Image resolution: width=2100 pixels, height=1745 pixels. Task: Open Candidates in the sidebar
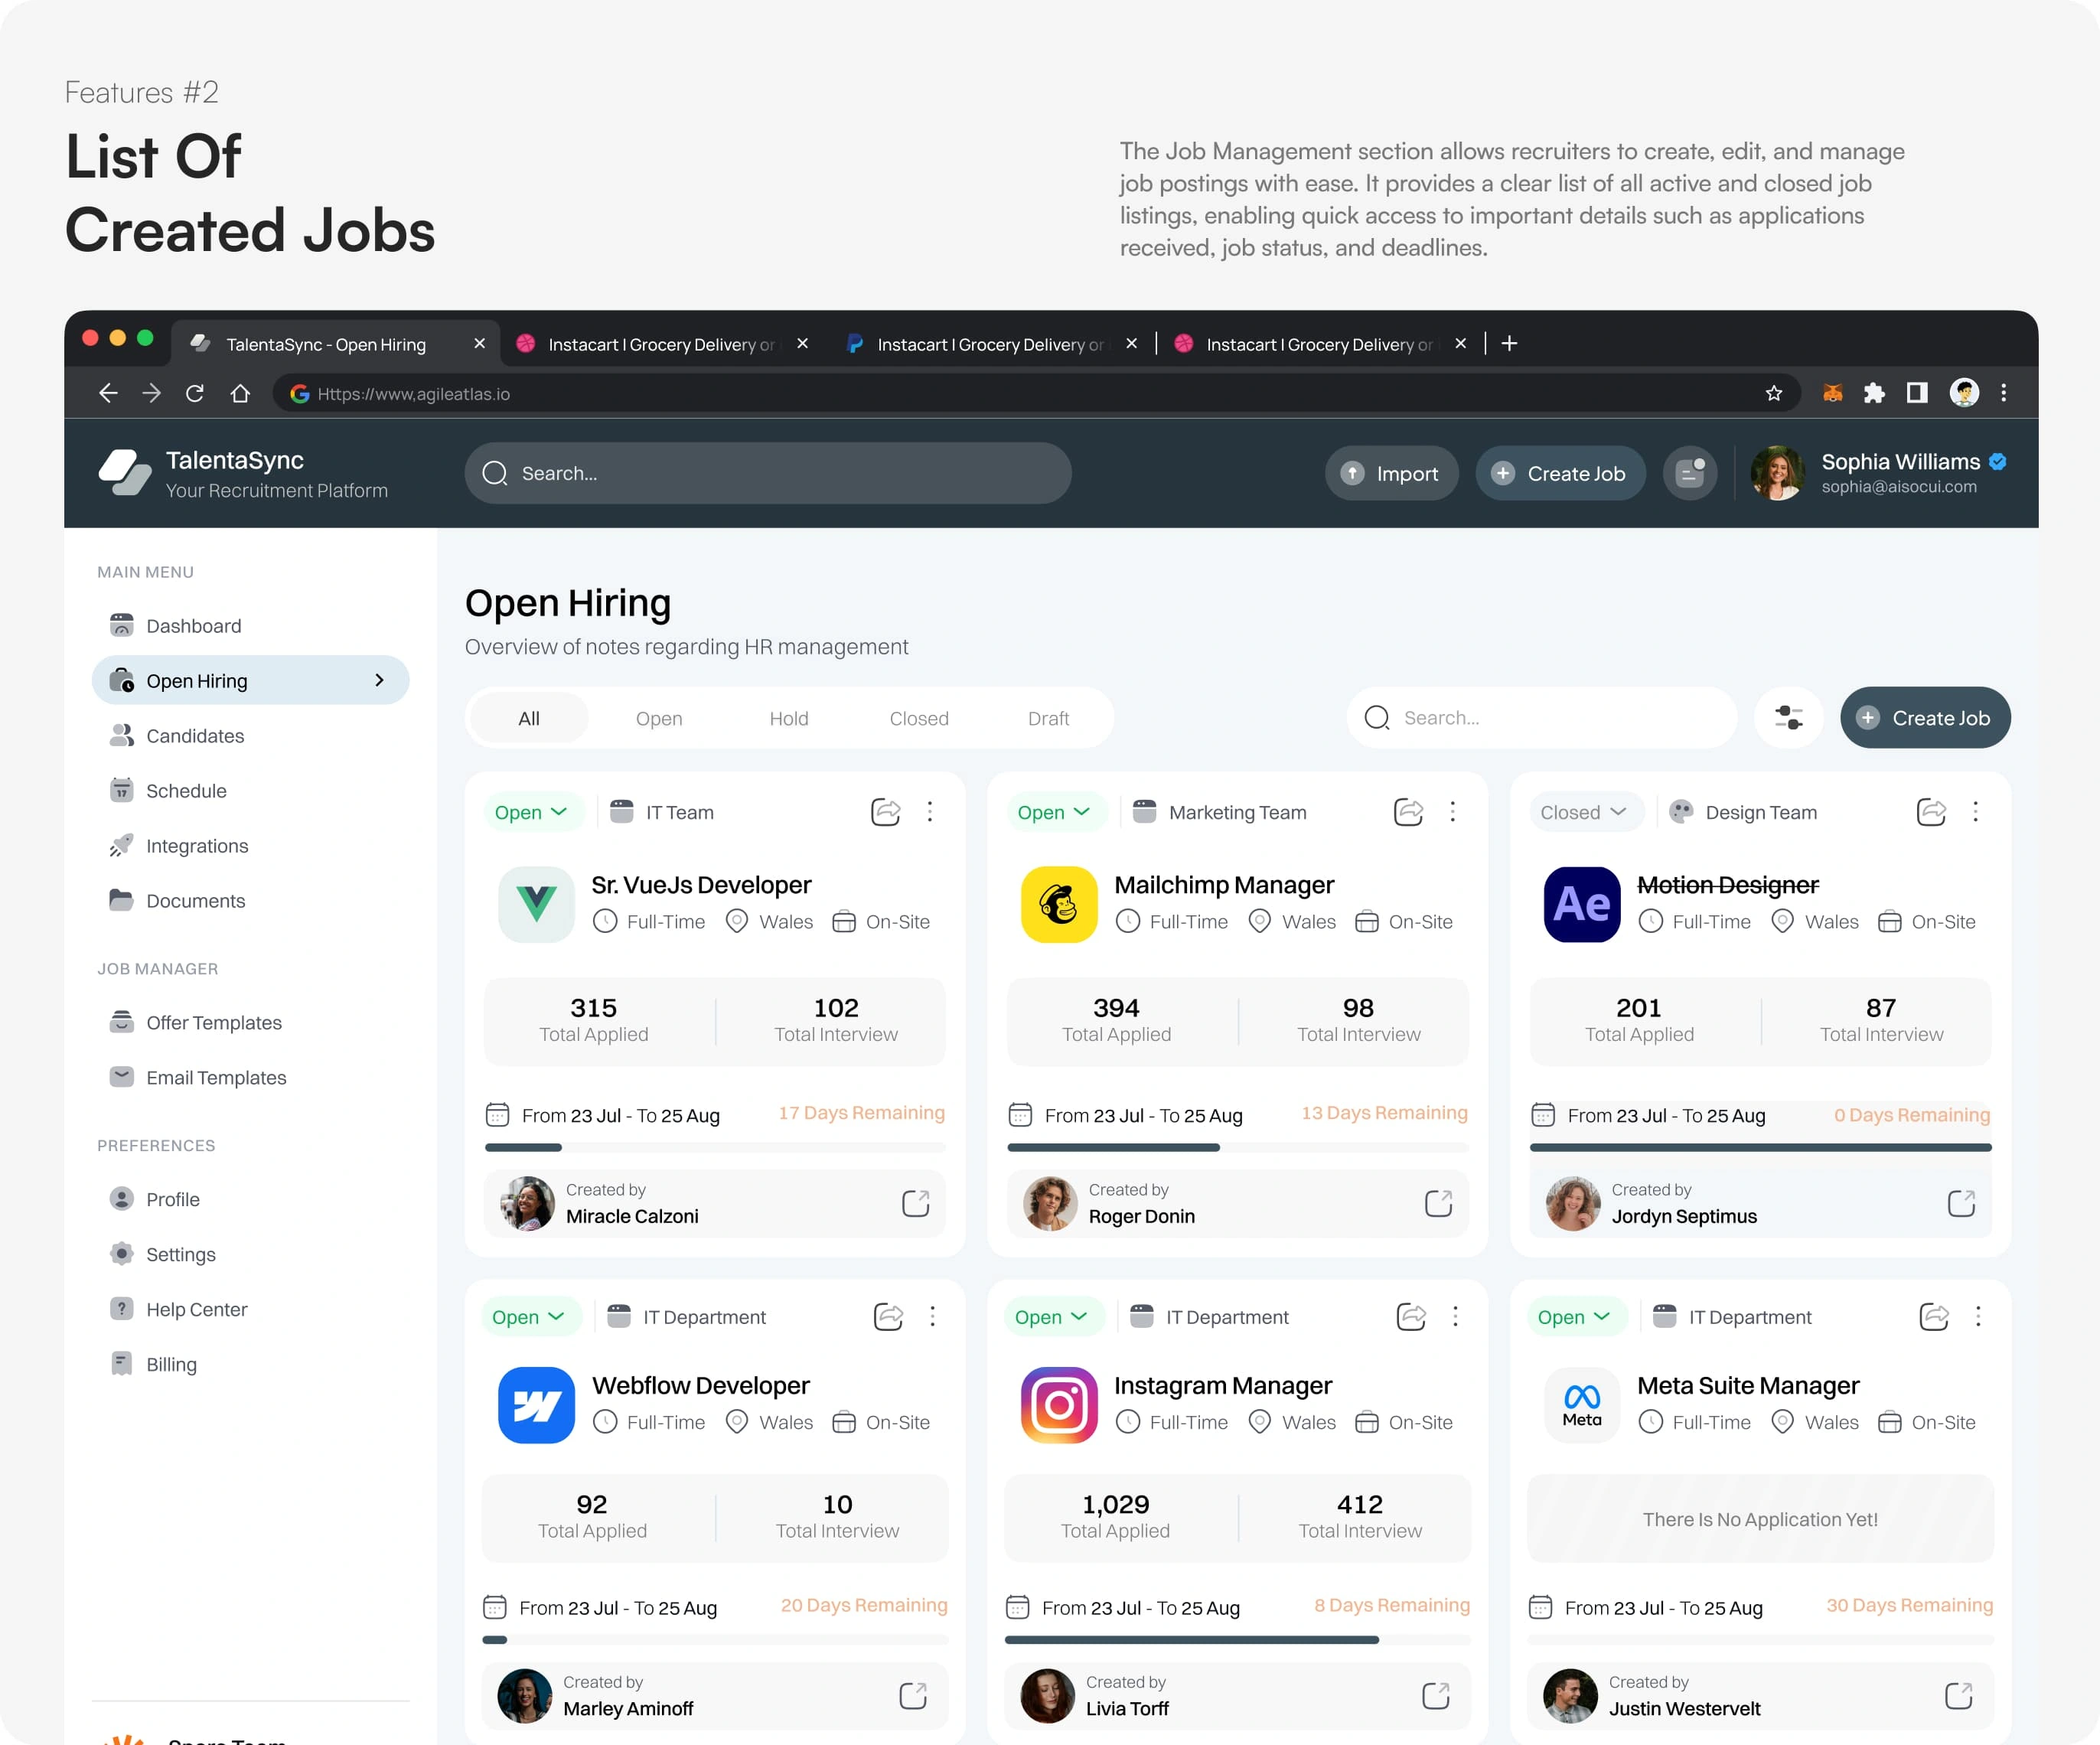[250, 736]
